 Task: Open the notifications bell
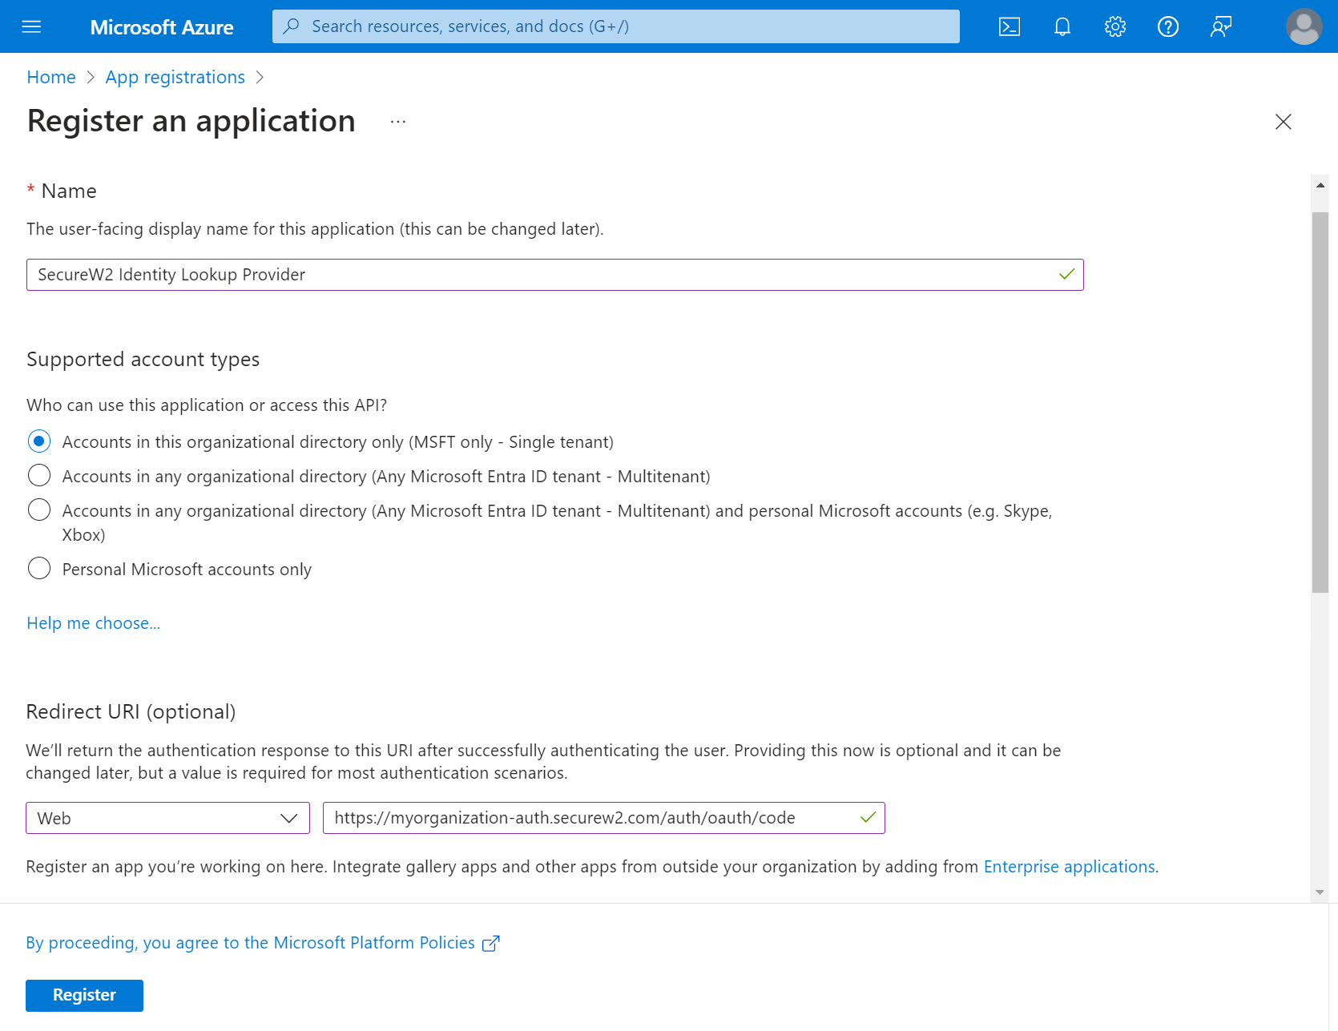coord(1062,26)
